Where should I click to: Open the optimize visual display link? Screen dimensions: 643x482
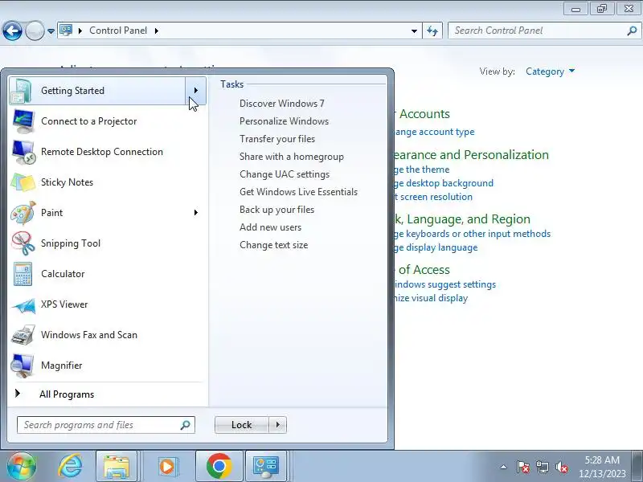[432, 298]
